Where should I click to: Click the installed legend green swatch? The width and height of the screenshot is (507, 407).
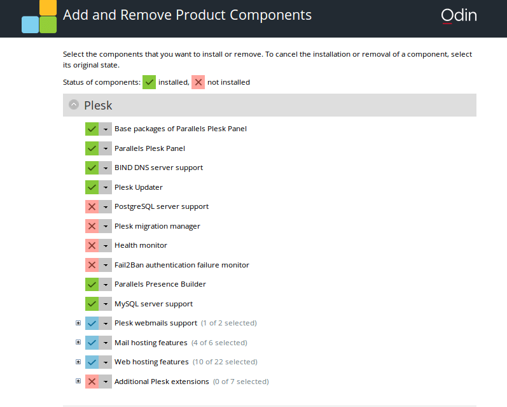[149, 82]
